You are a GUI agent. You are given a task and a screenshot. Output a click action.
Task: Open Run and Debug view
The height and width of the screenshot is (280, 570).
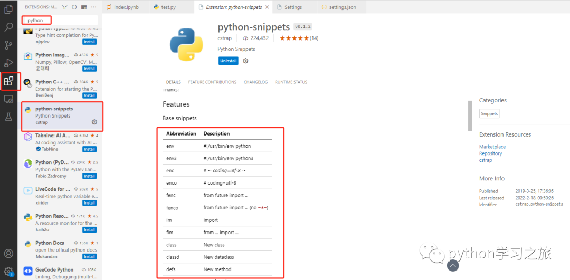(8, 63)
